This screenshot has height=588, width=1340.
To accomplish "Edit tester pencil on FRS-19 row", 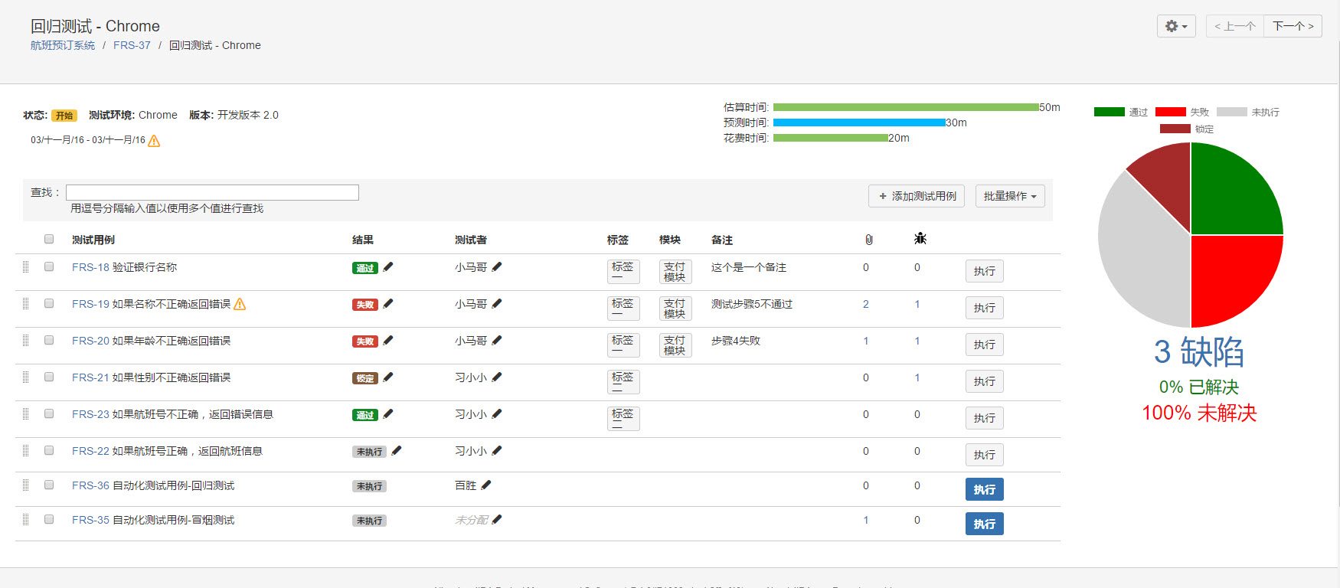I will pyautogui.click(x=497, y=303).
